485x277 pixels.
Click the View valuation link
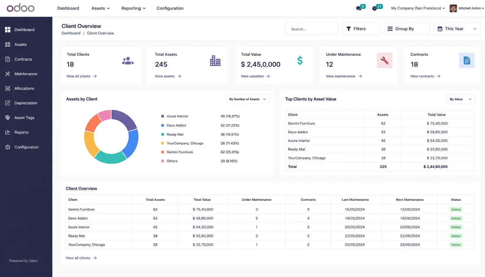point(252,76)
